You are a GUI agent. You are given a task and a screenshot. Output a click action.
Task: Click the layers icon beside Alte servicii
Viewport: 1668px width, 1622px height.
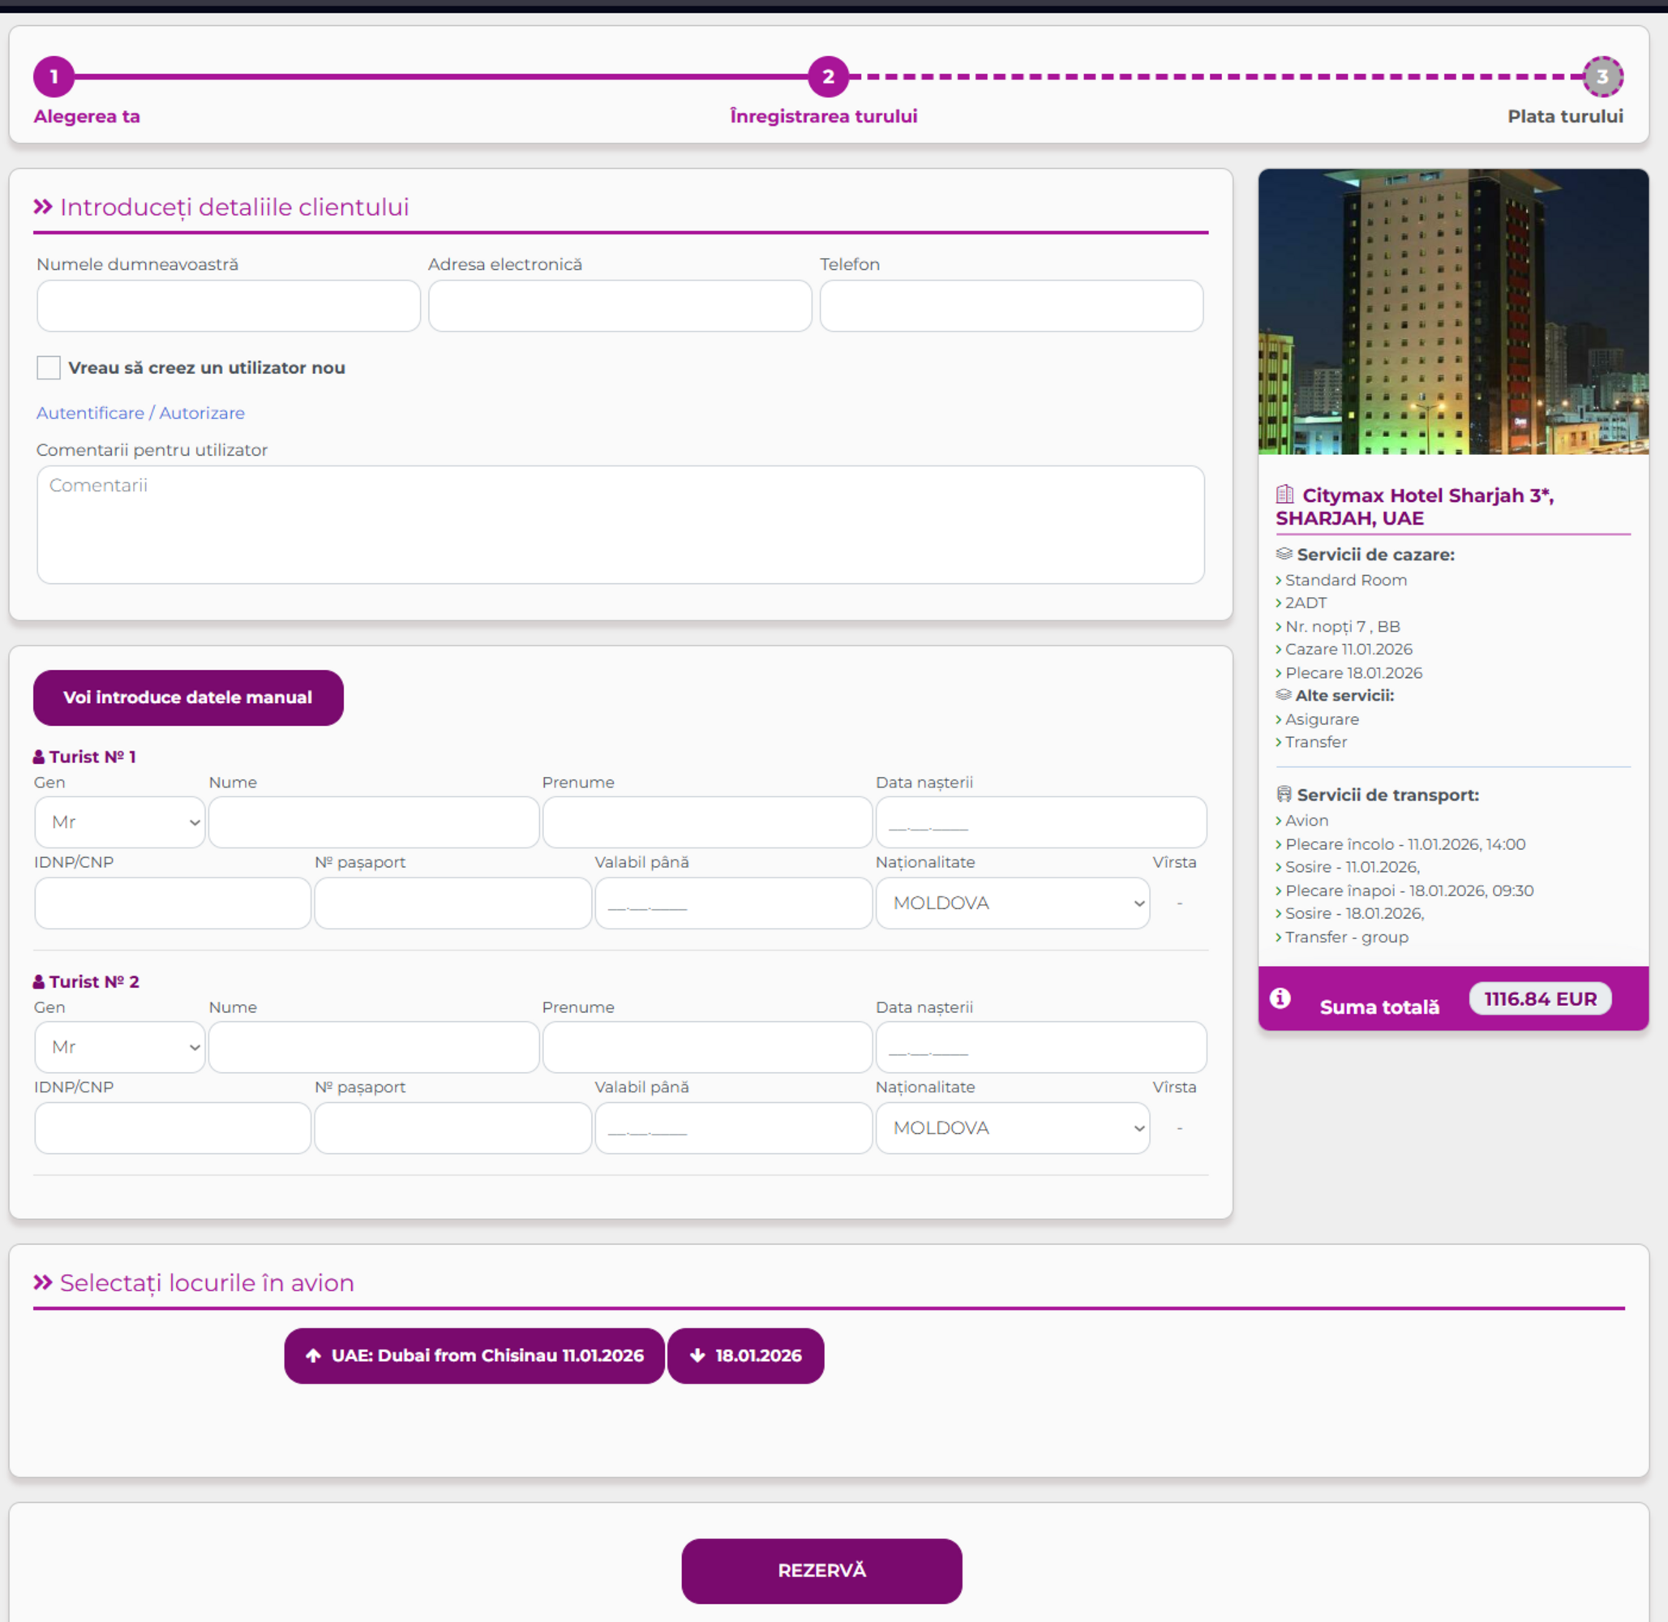coord(1283,695)
